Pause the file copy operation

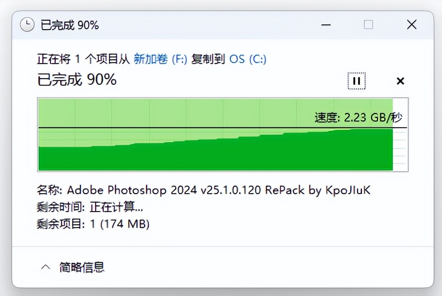tap(357, 81)
